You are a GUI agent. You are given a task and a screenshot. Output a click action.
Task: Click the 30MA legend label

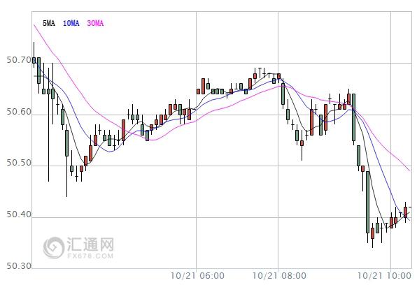pyautogui.click(x=95, y=23)
